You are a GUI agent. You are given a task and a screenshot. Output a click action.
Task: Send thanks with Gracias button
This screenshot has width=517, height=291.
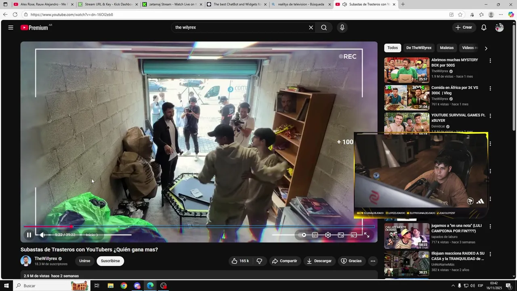click(351, 261)
